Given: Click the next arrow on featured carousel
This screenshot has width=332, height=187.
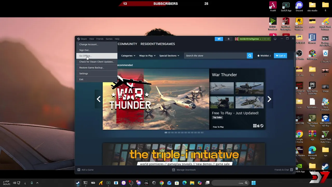Looking at the screenshot, I should coord(269,99).
